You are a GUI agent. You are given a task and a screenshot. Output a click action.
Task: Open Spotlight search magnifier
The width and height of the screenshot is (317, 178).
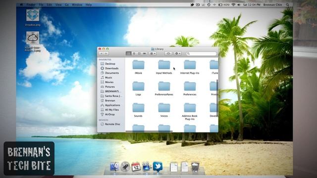[287, 4]
